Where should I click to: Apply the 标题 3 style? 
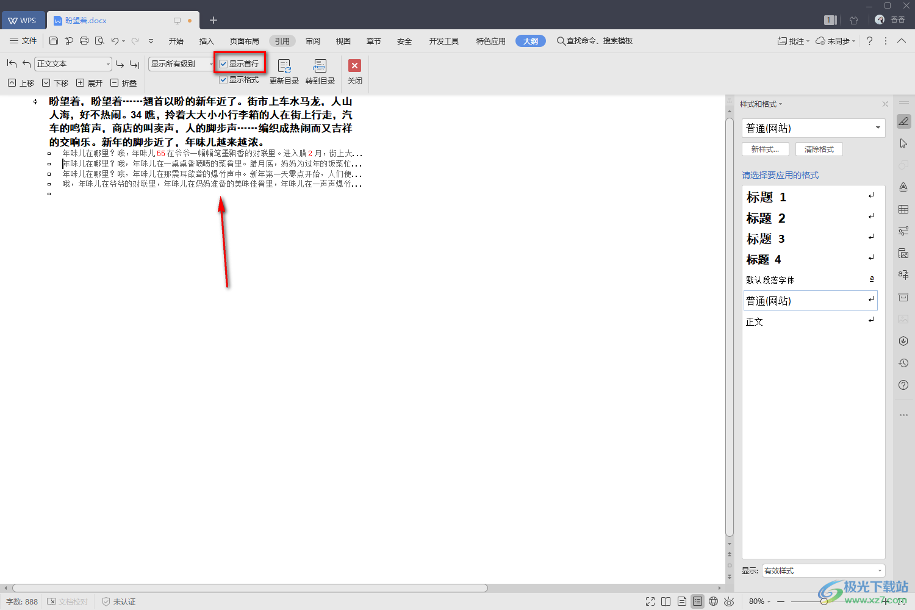[x=811, y=239]
